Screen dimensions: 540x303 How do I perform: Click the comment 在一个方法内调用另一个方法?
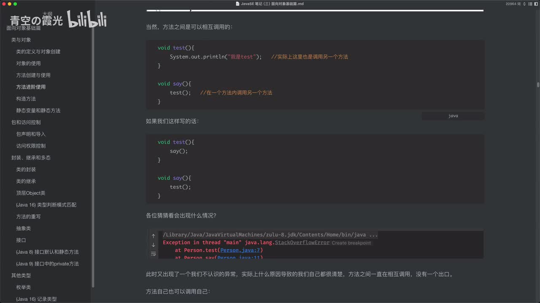pyautogui.click(x=236, y=93)
